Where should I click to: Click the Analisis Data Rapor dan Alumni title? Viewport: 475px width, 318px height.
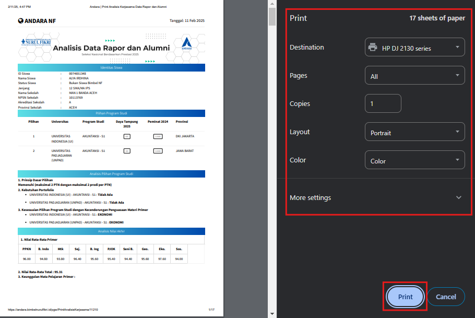pyautogui.click(x=111, y=48)
